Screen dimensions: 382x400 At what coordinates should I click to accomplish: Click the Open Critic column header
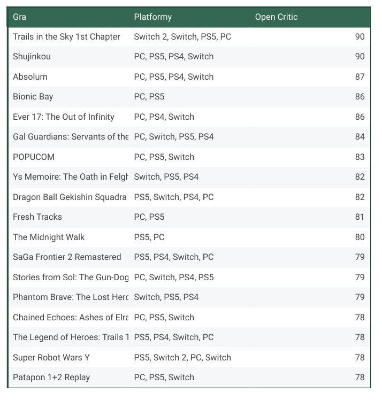[x=276, y=17]
